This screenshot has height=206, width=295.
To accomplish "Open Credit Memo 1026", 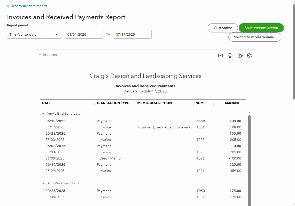I will 143,158.
